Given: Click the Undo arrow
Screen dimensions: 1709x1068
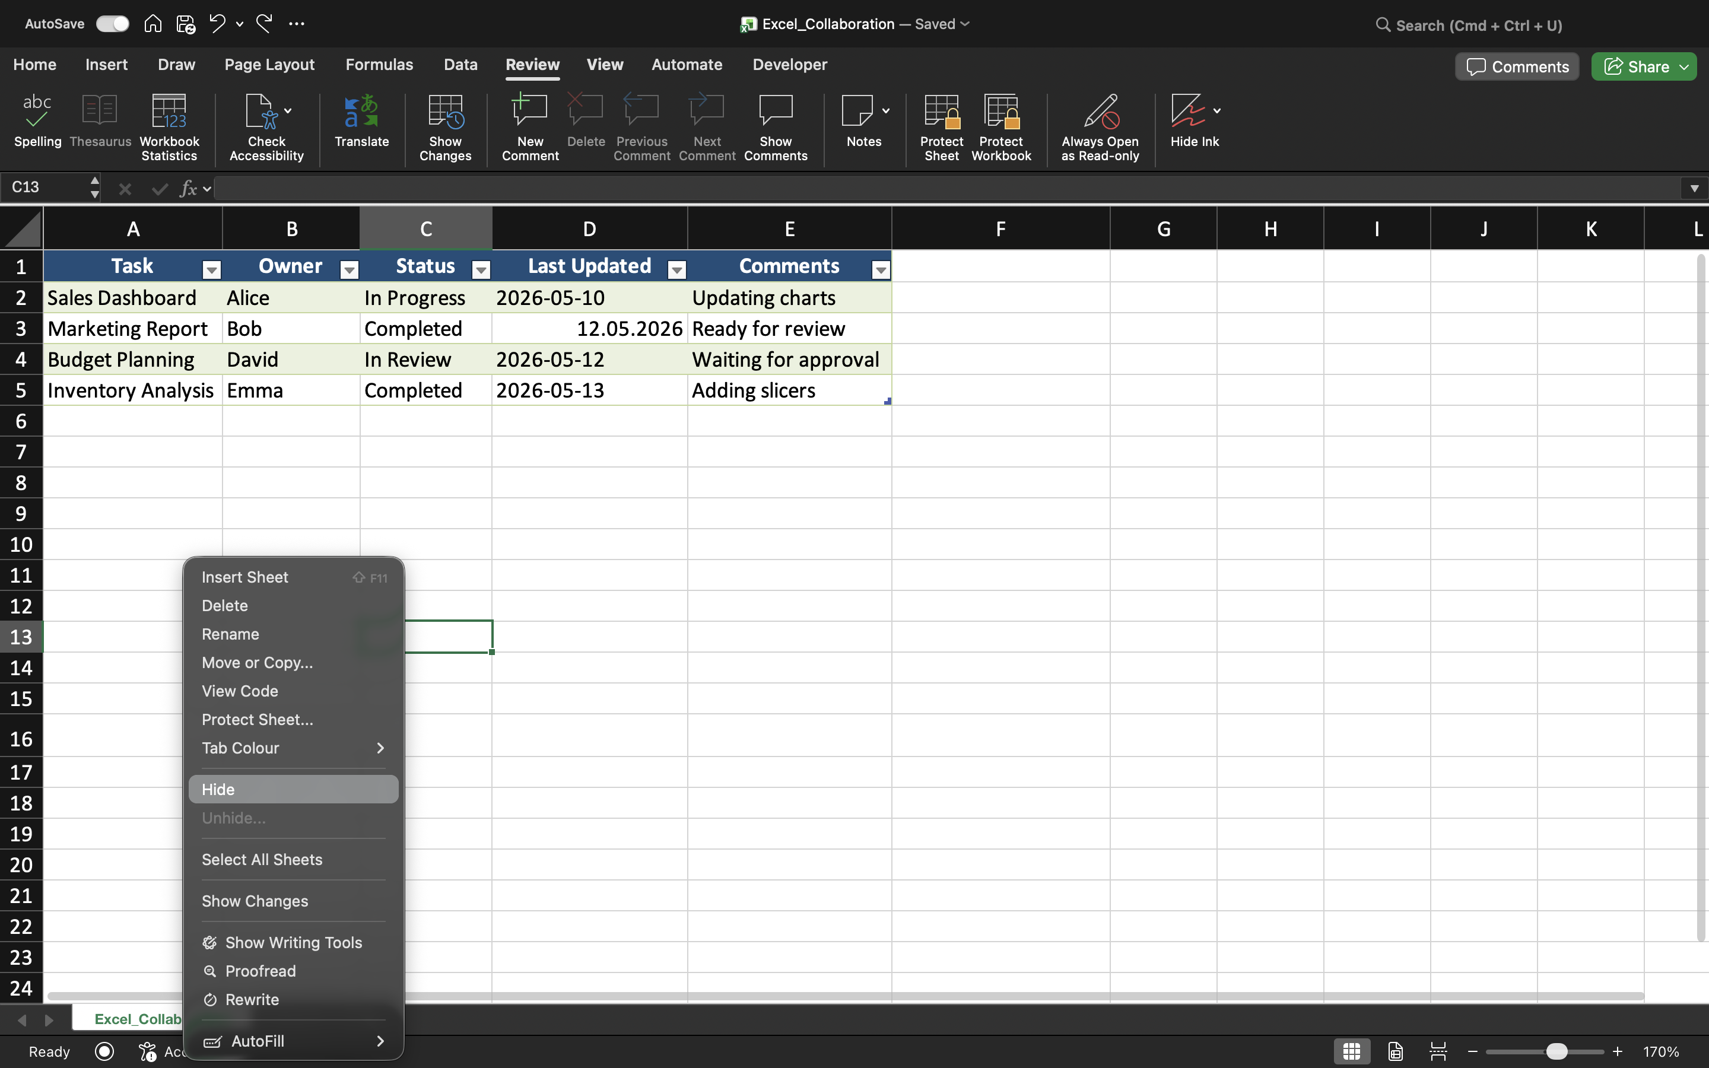Looking at the screenshot, I should tap(218, 24).
